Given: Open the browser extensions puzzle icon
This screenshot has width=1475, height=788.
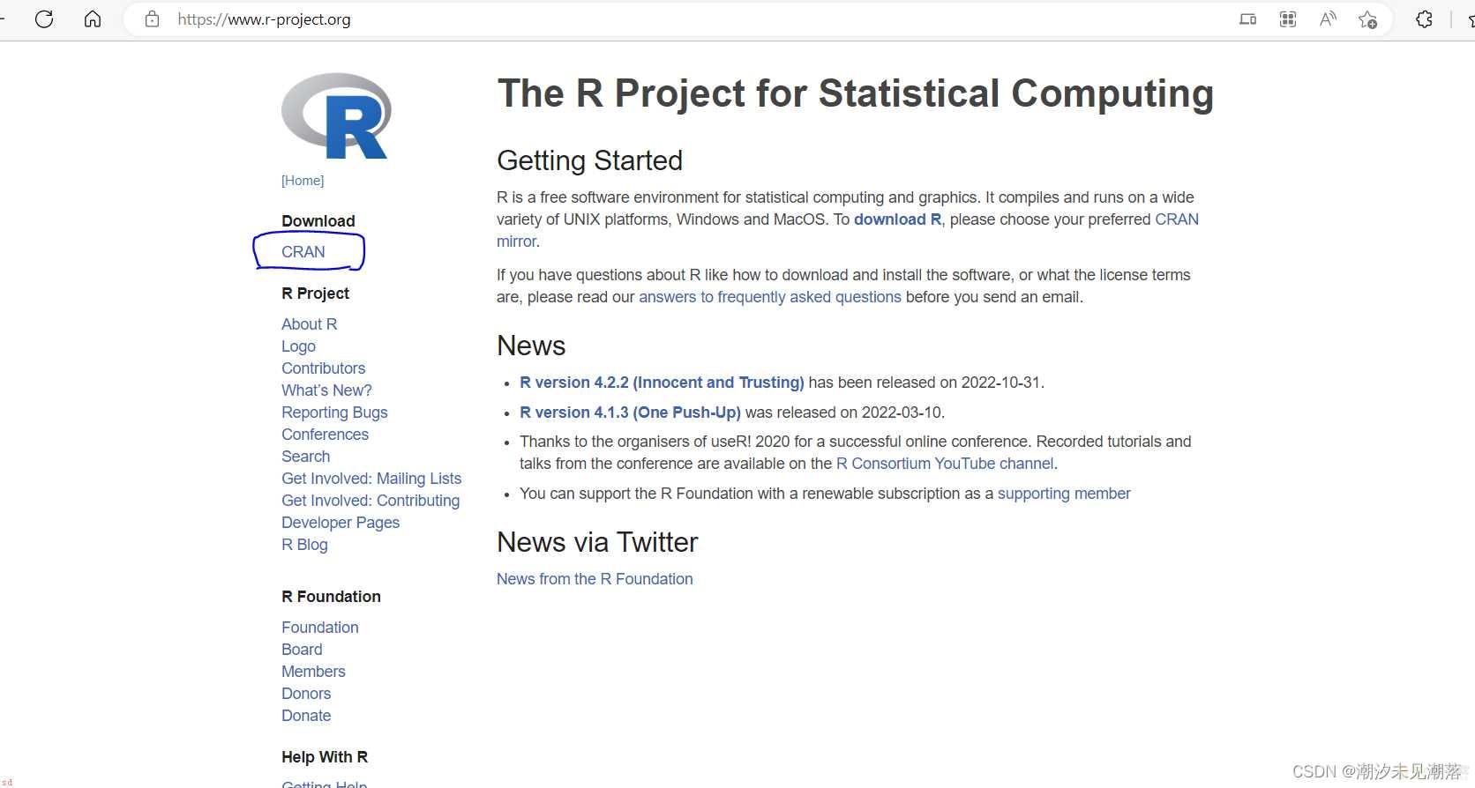Looking at the screenshot, I should pos(1424,19).
